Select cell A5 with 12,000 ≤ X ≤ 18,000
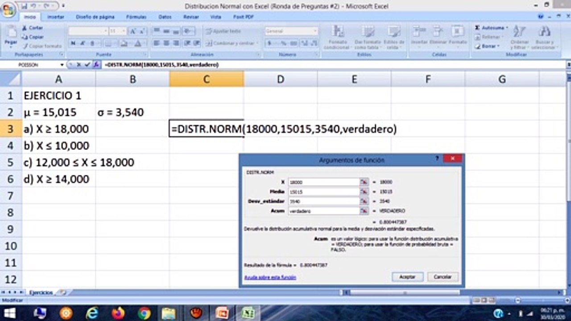This screenshot has width=571, height=321. [58, 162]
